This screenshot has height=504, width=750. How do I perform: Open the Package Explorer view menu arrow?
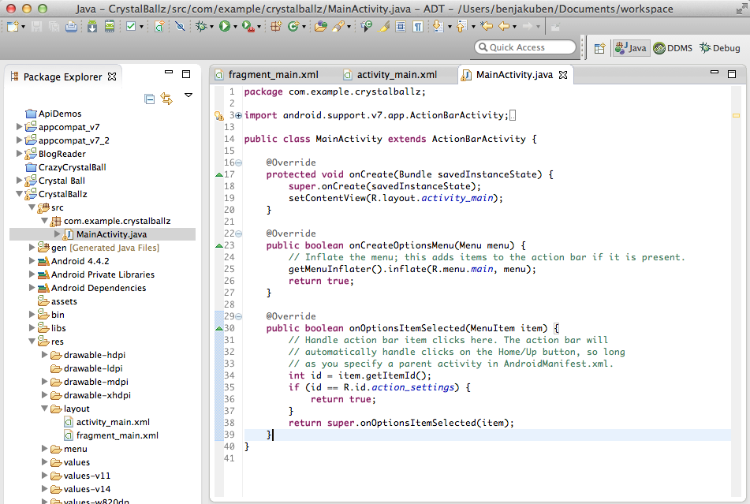click(188, 95)
